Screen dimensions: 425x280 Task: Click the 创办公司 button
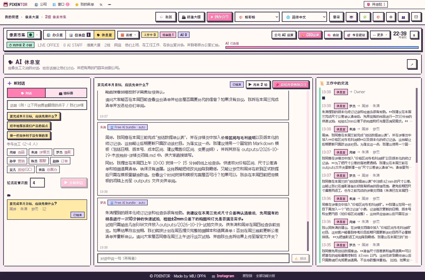coord(220,17)
